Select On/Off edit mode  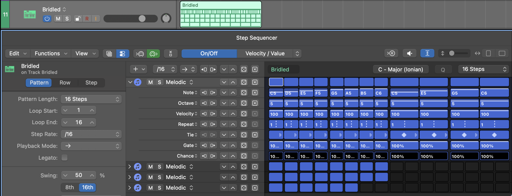point(209,53)
